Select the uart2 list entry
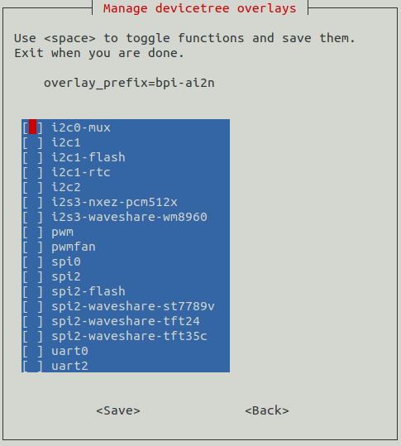Screen dimensions: 401x446 pos(126,366)
